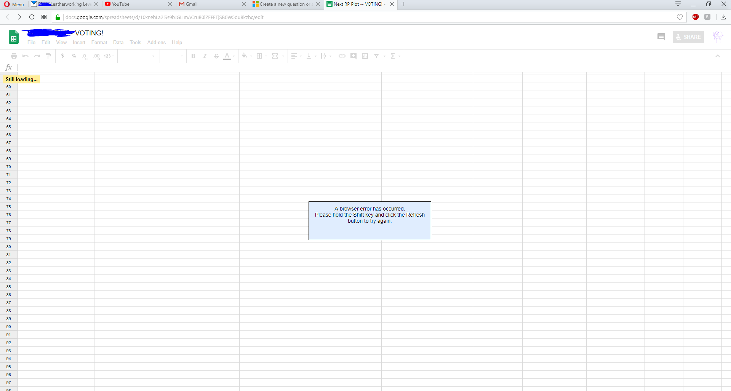Viewport: 731px width, 391px height.
Task: Click the Sheets home icon
Action: 14,37
